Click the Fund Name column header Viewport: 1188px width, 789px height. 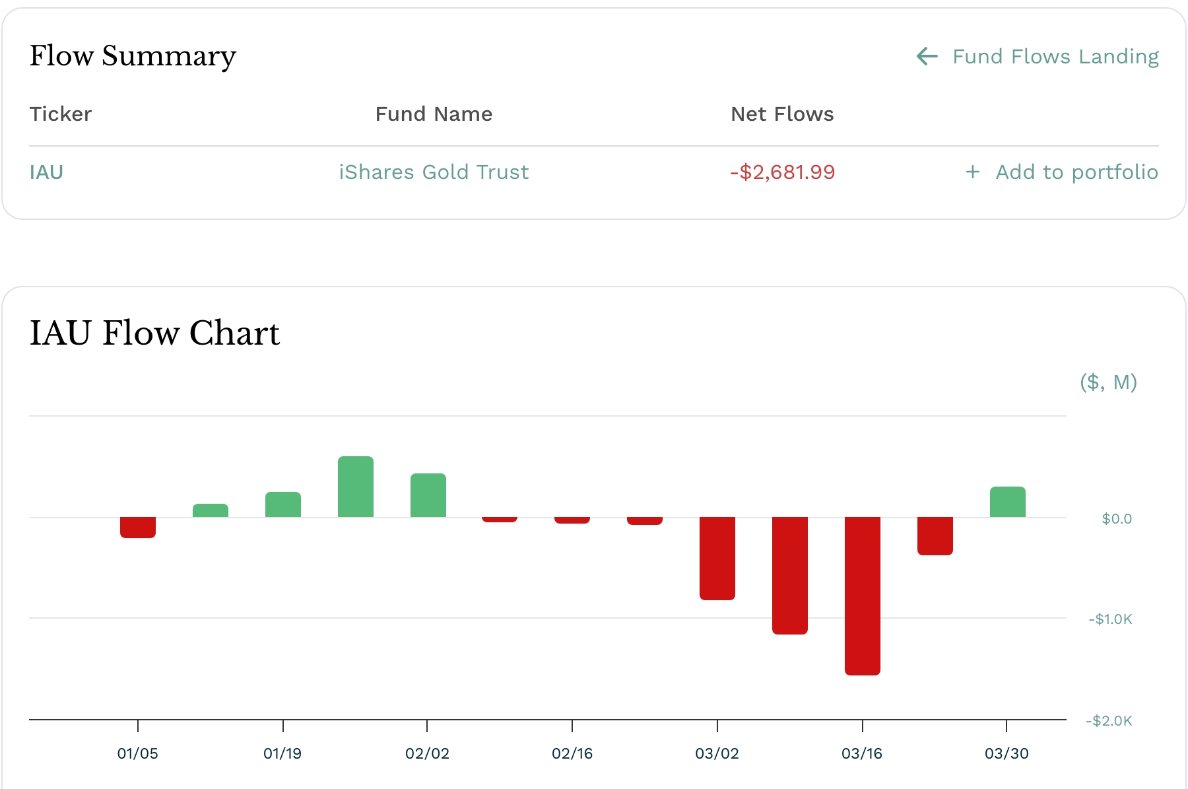(434, 114)
